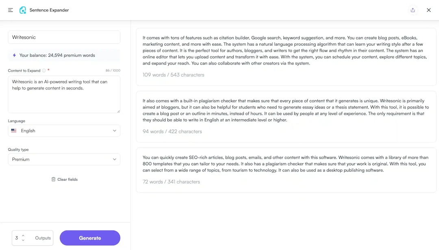Click the 72 words character count label
The width and height of the screenshot is (439, 250).
pos(171,182)
